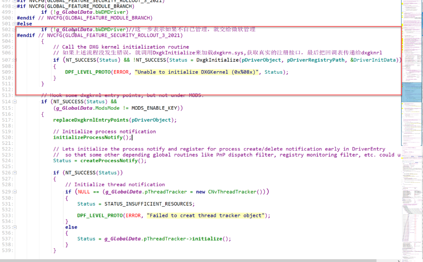Screen dimensions: 423x262
Task: Collapse the fold marker at line 498
Action: [x=14, y=6]
